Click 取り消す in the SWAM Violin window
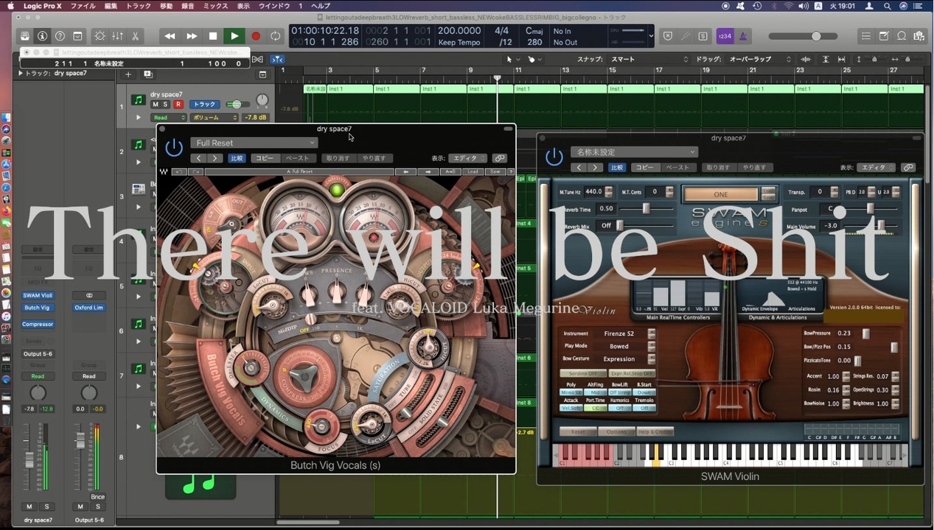This screenshot has width=934, height=530. (x=718, y=168)
